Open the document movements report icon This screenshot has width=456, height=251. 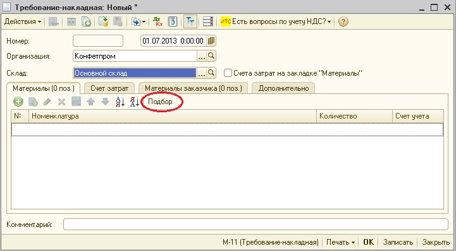coord(173,21)
